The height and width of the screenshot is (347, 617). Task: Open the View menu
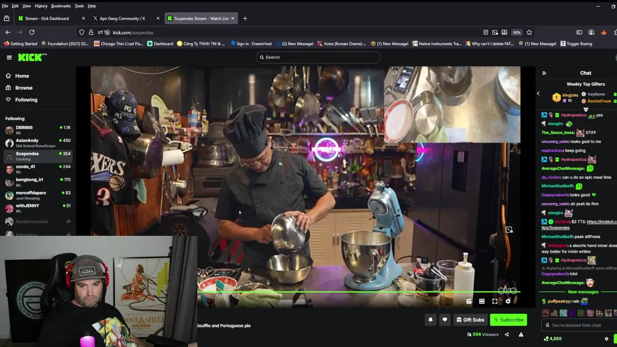click(27, 6)
